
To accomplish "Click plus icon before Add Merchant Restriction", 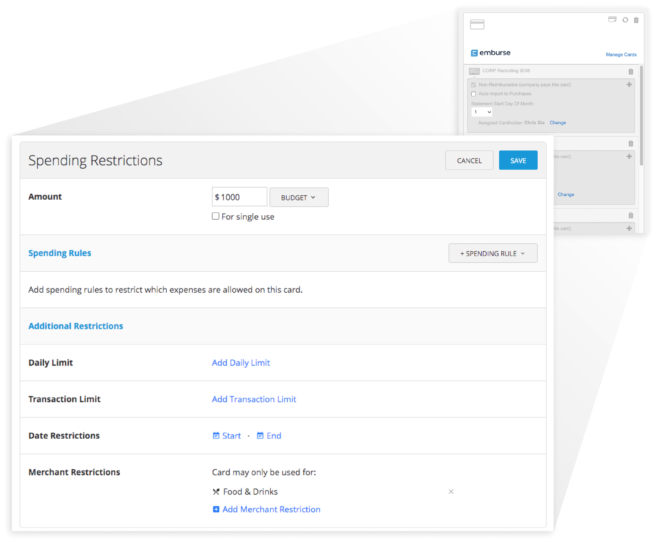I will click(x=216, y=509).
